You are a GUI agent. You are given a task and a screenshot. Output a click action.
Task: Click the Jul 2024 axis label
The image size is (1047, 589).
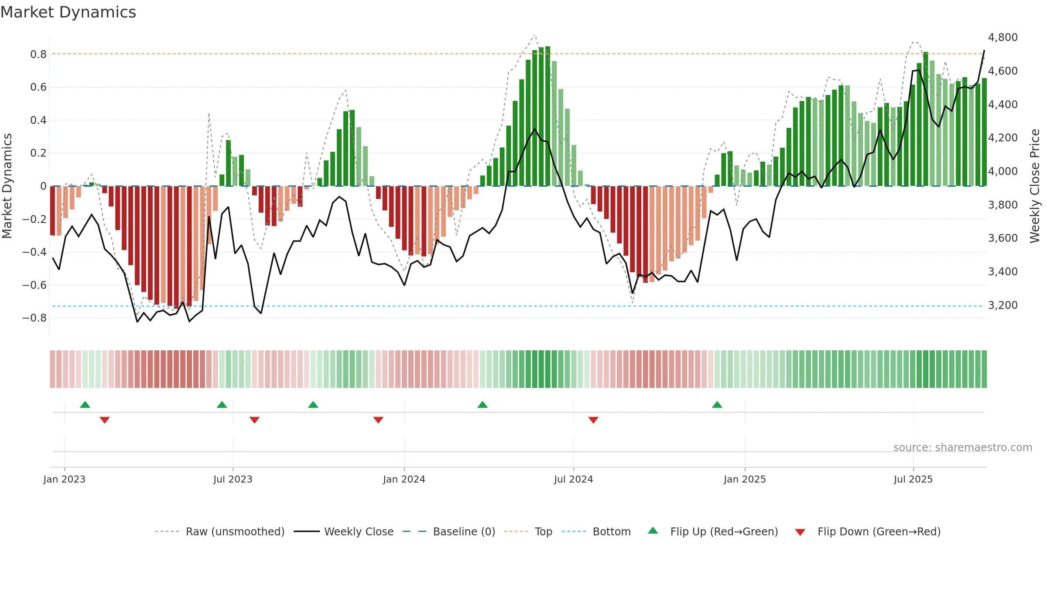574,479
